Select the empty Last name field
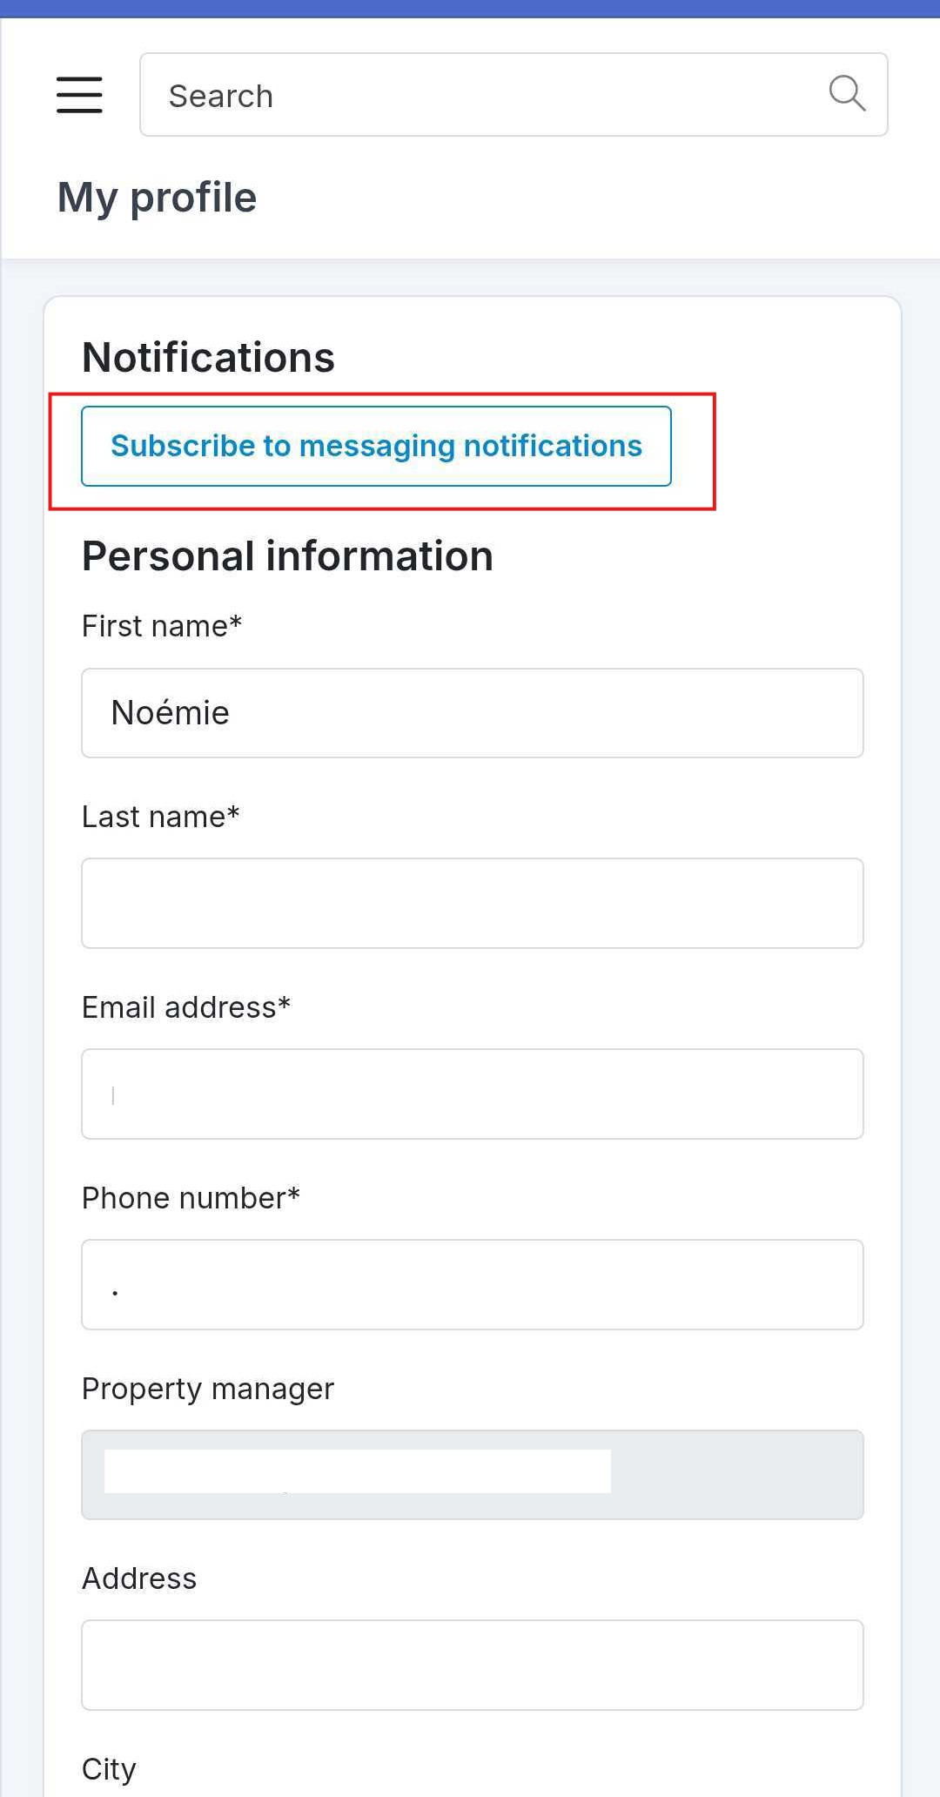The width and height of the screenshot is (940, 1797). click(x=473, y=903)
